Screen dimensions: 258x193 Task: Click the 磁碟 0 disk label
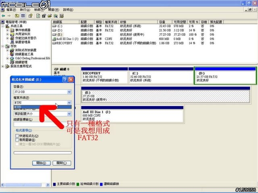click(64, 69)
